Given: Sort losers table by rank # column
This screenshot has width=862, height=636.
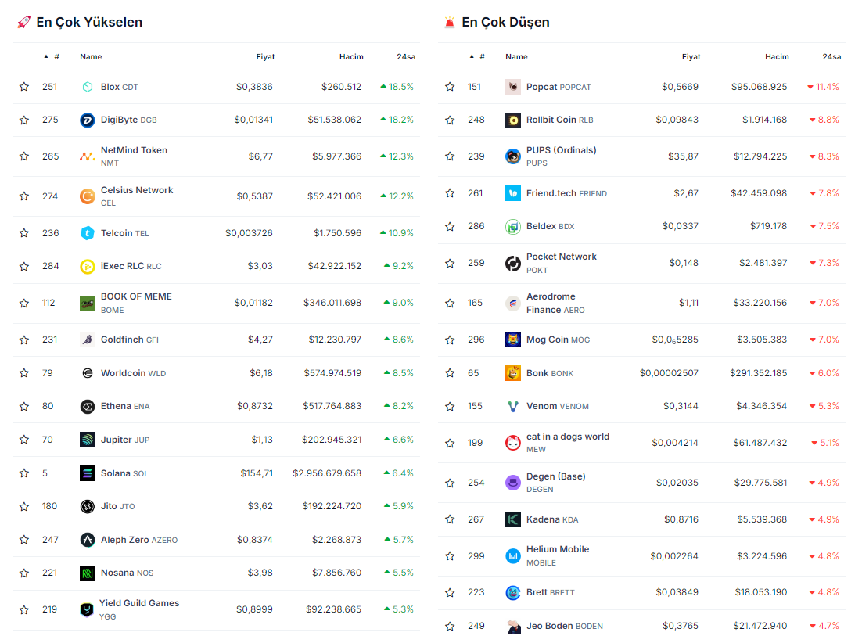Looking at the screenshot, I should click(x=482, y=57).
